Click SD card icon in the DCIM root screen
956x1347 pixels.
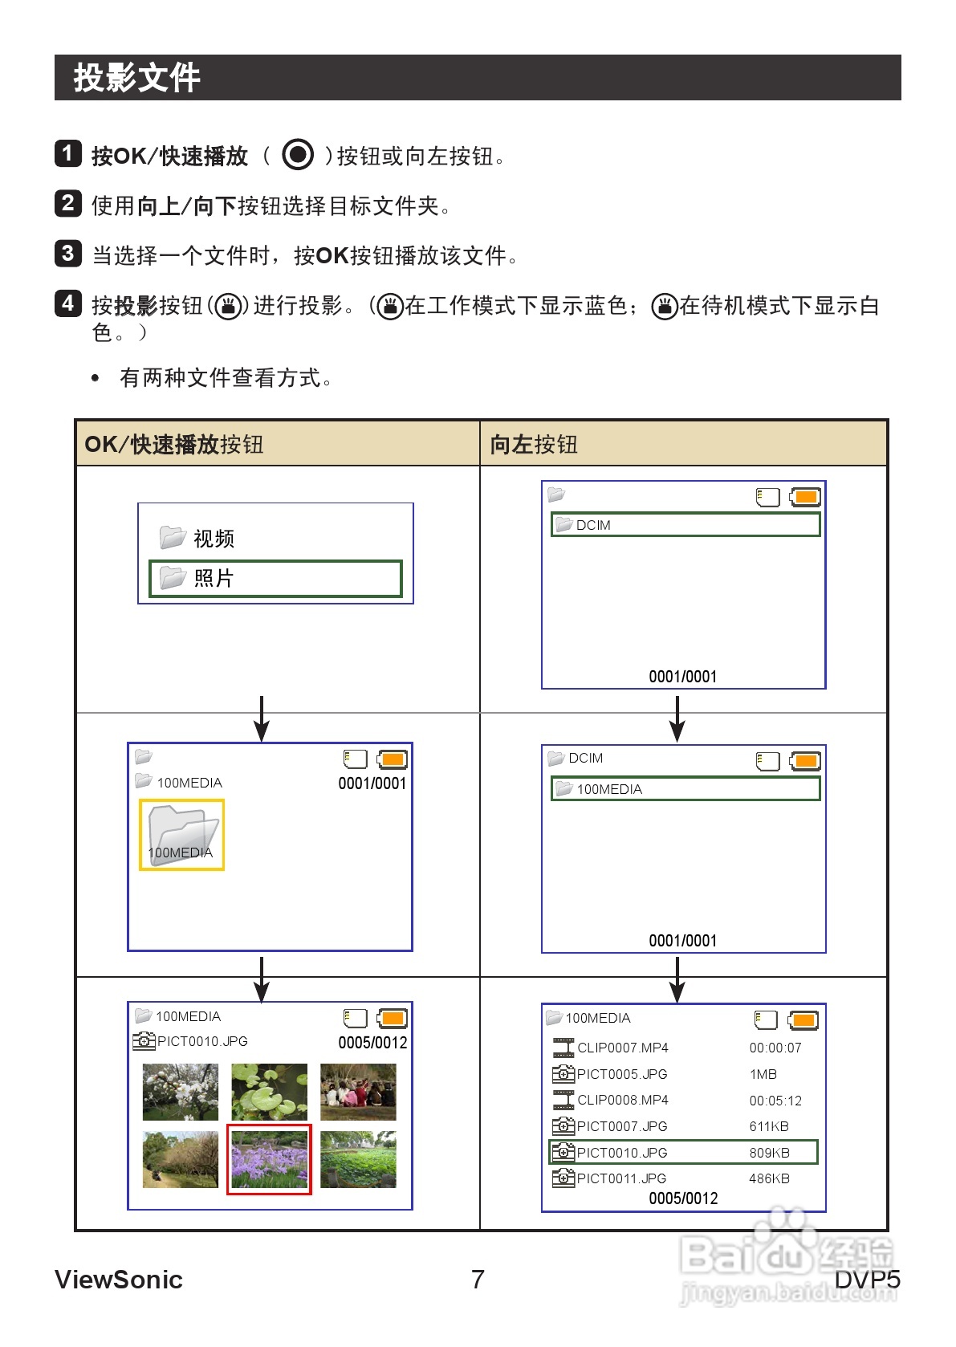(767, 497)
